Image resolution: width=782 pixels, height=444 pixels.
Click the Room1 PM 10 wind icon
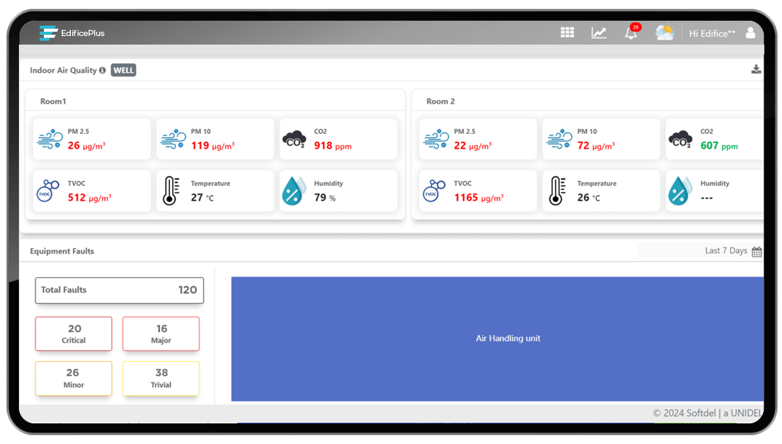tap(173, 139)
